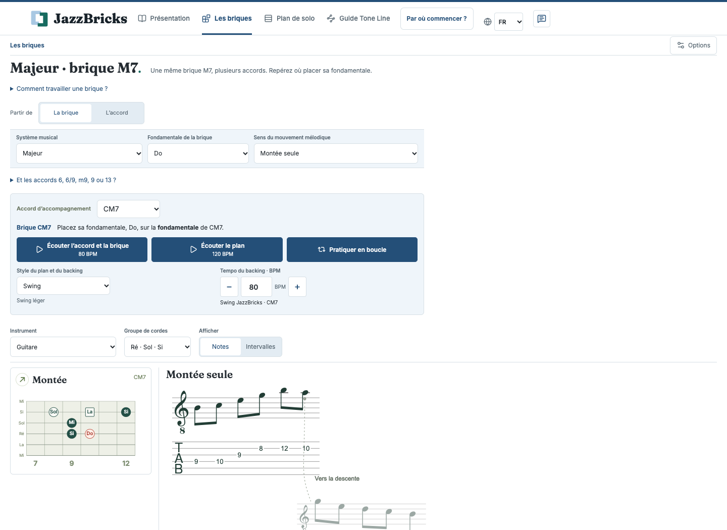Click the Vers la descente label

point(337,479)
